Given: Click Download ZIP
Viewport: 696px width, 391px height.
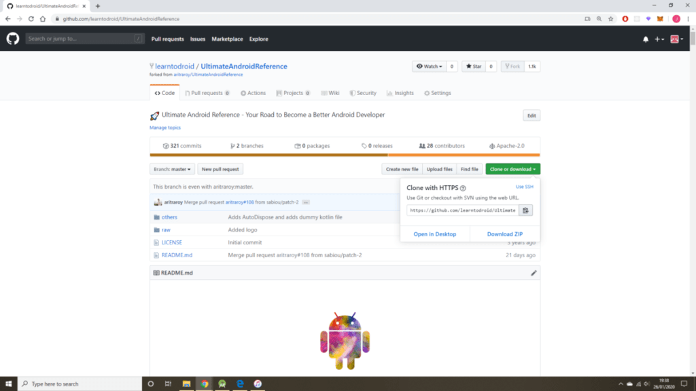Looking at the screenshot, I should click(504, 234).
